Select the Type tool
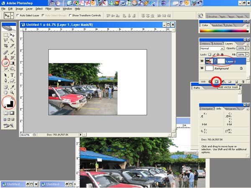This screenshot has width=251, height=188. pyautogui.click(x=12, y=75)
